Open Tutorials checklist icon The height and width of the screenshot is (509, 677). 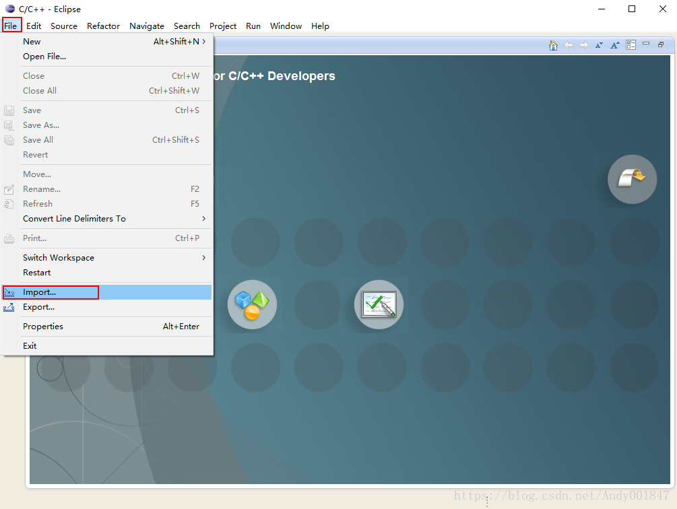pos(379,304)
